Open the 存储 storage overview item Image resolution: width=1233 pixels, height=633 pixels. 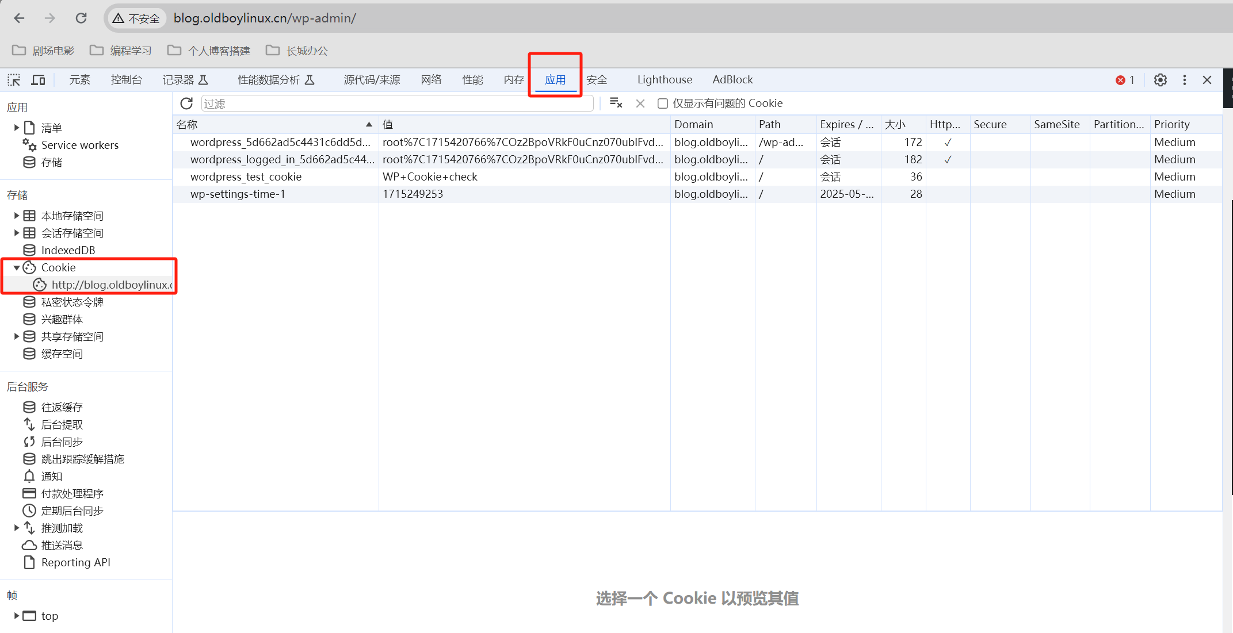coord(51,162)
